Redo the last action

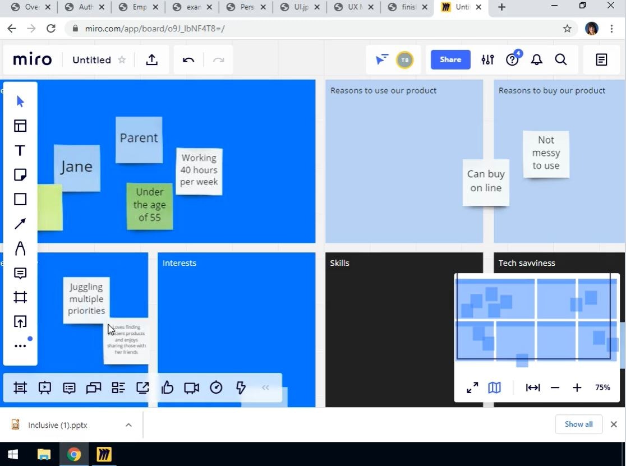tap(218, 60)
